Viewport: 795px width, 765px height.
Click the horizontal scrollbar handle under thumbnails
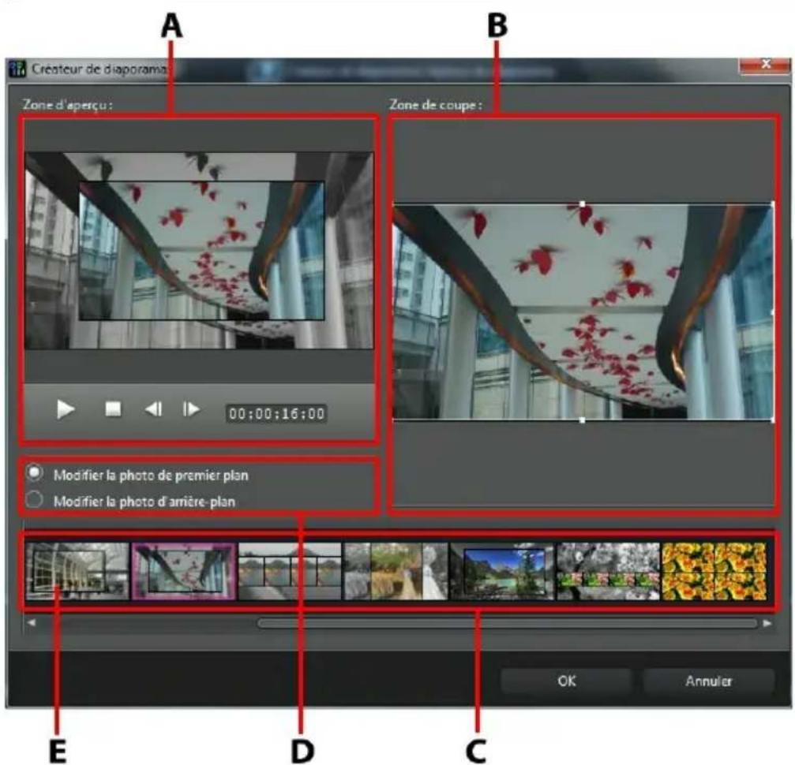pos(505,623)
